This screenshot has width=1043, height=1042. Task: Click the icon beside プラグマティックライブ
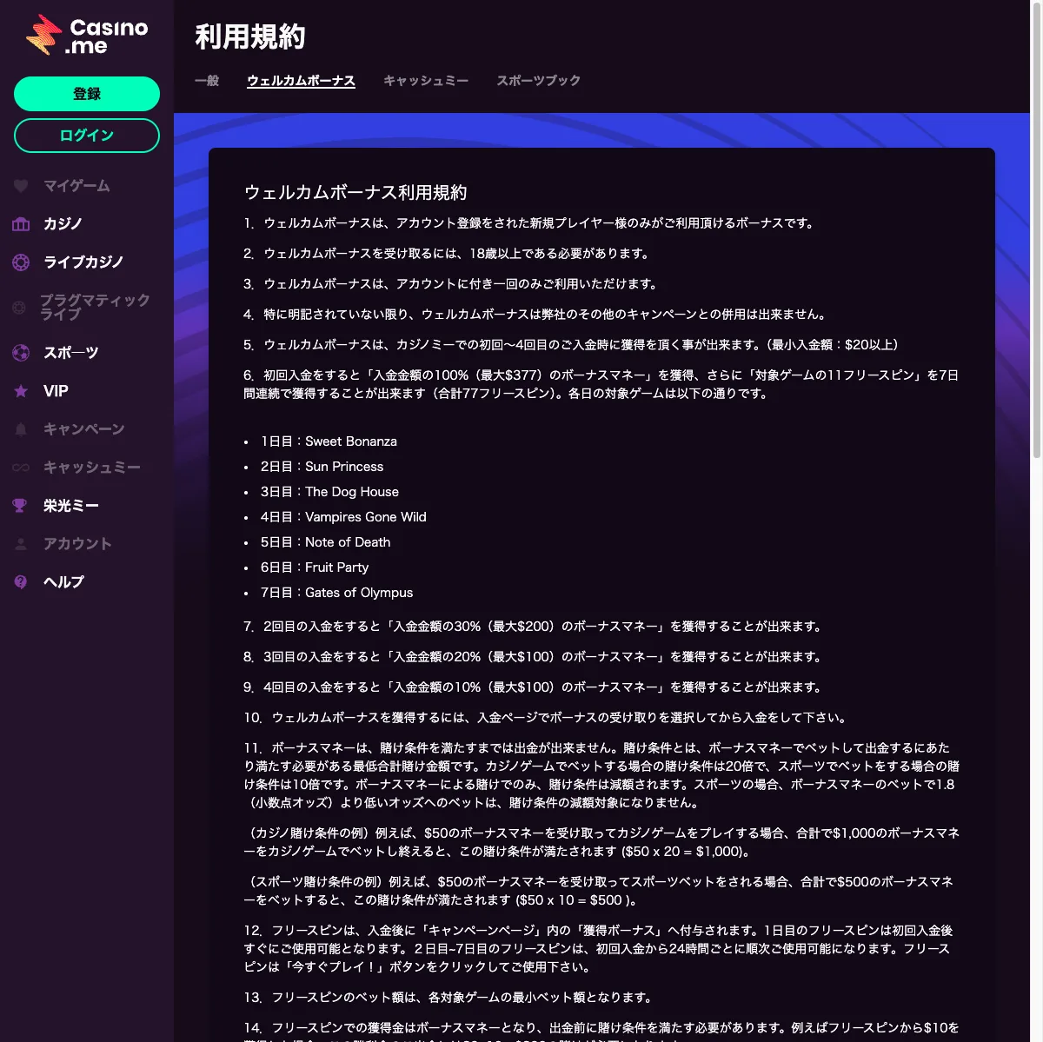click(x=19, y=308)
